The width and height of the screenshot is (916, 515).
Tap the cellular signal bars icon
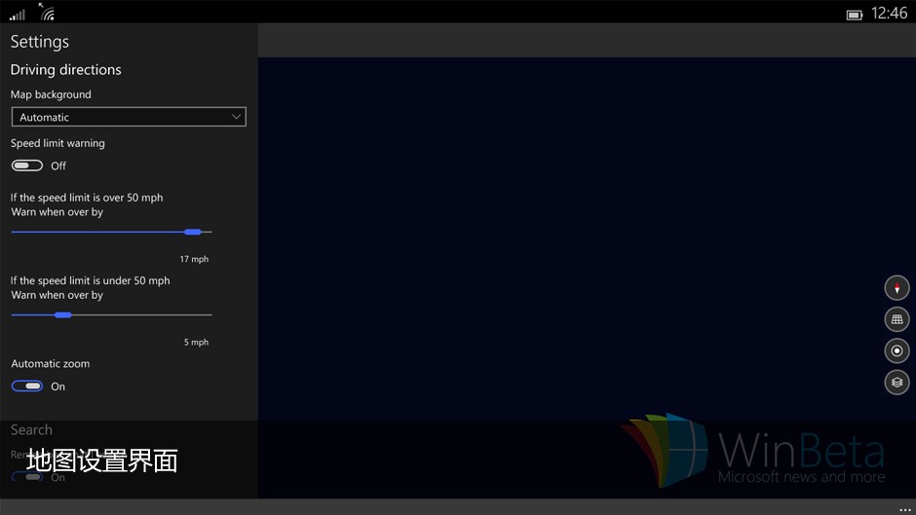coord(18,15)
